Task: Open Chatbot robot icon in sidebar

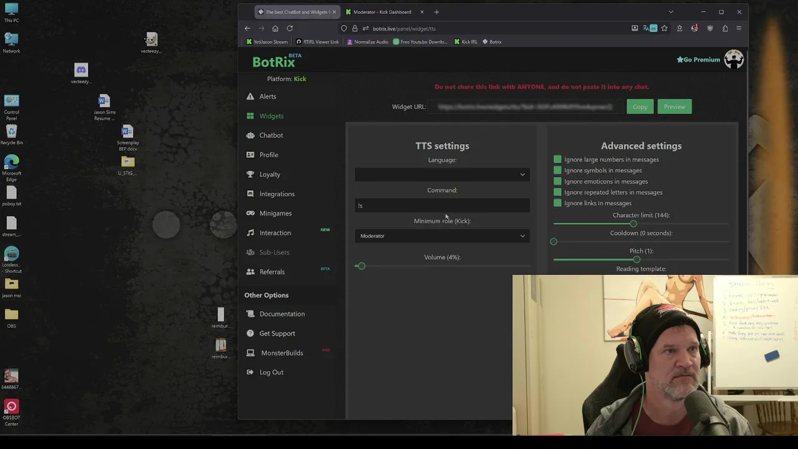Action: (x=250, y=135)
